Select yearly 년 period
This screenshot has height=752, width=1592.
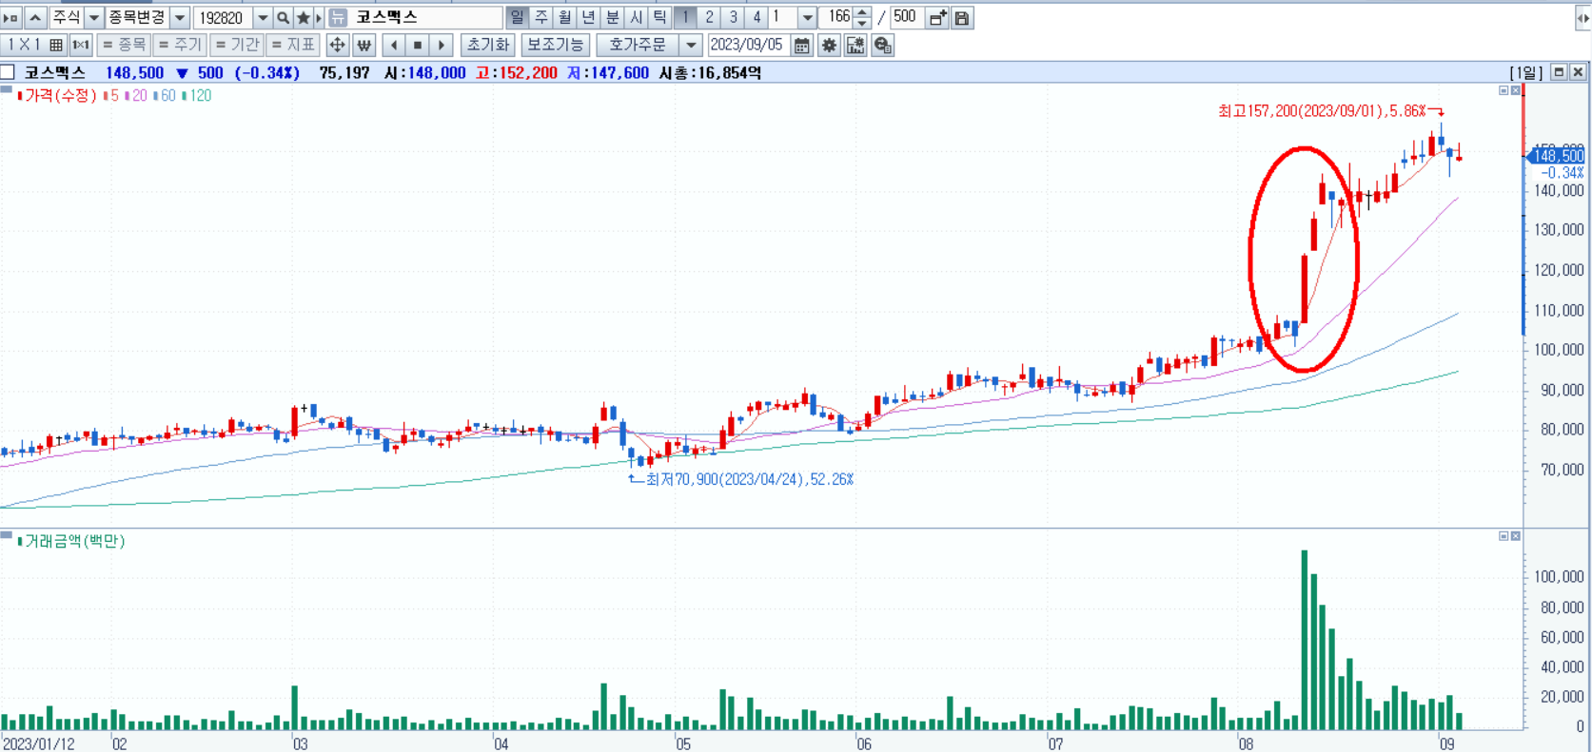588,18
